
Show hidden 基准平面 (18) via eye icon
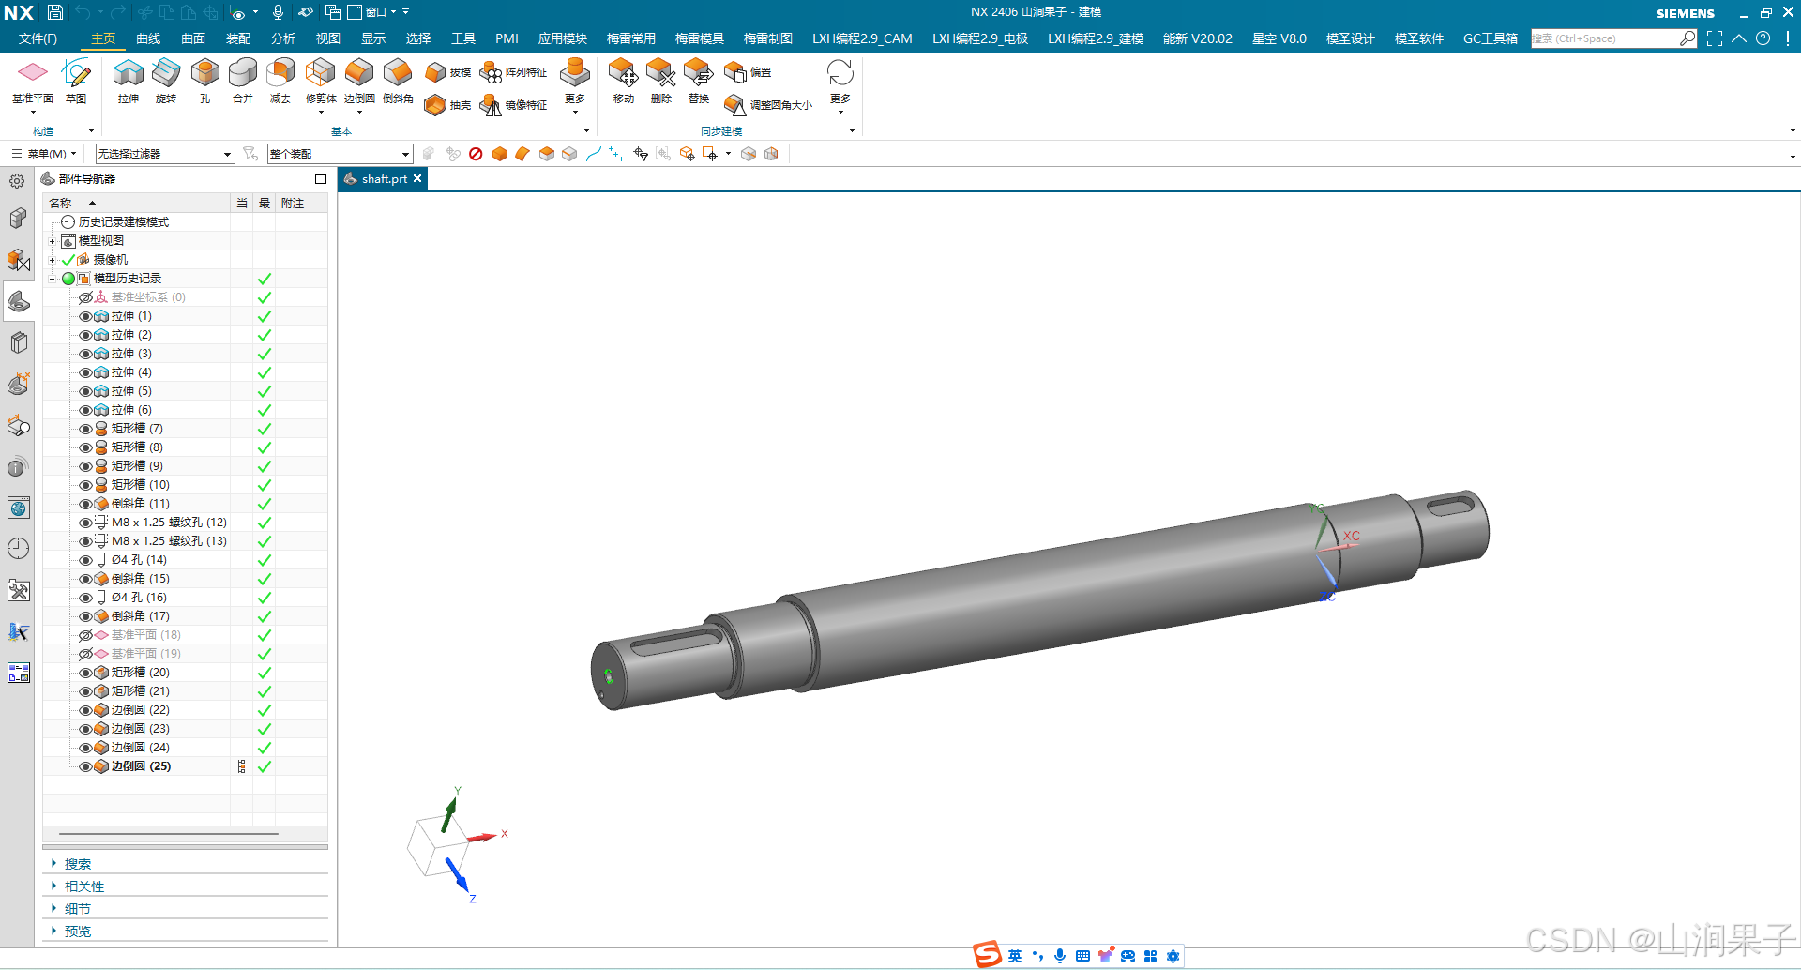pyautogui.click(x=85, y=635)
